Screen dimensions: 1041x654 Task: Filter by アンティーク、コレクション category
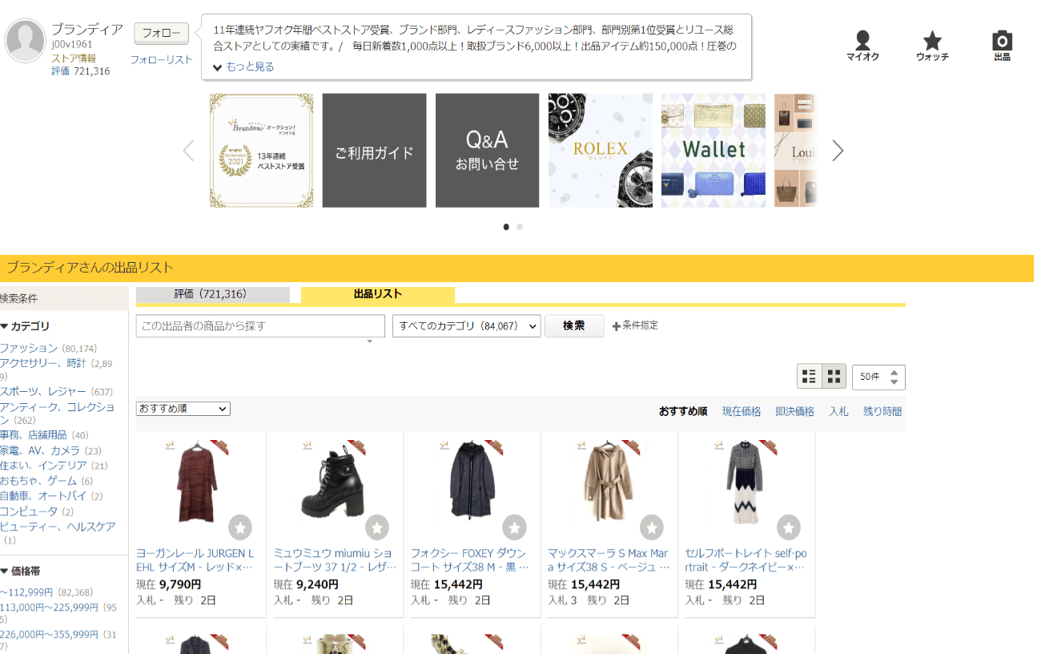click(58, 414)
